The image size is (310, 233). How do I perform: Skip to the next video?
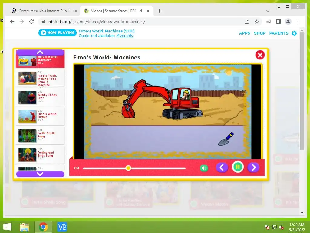253,167
